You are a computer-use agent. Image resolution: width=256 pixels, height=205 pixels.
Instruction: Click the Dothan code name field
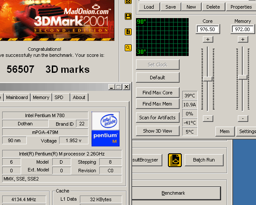tap(25, 124)
